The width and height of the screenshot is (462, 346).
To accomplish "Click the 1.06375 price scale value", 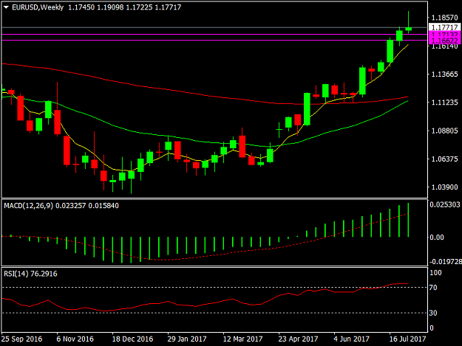I will [444, 159].
